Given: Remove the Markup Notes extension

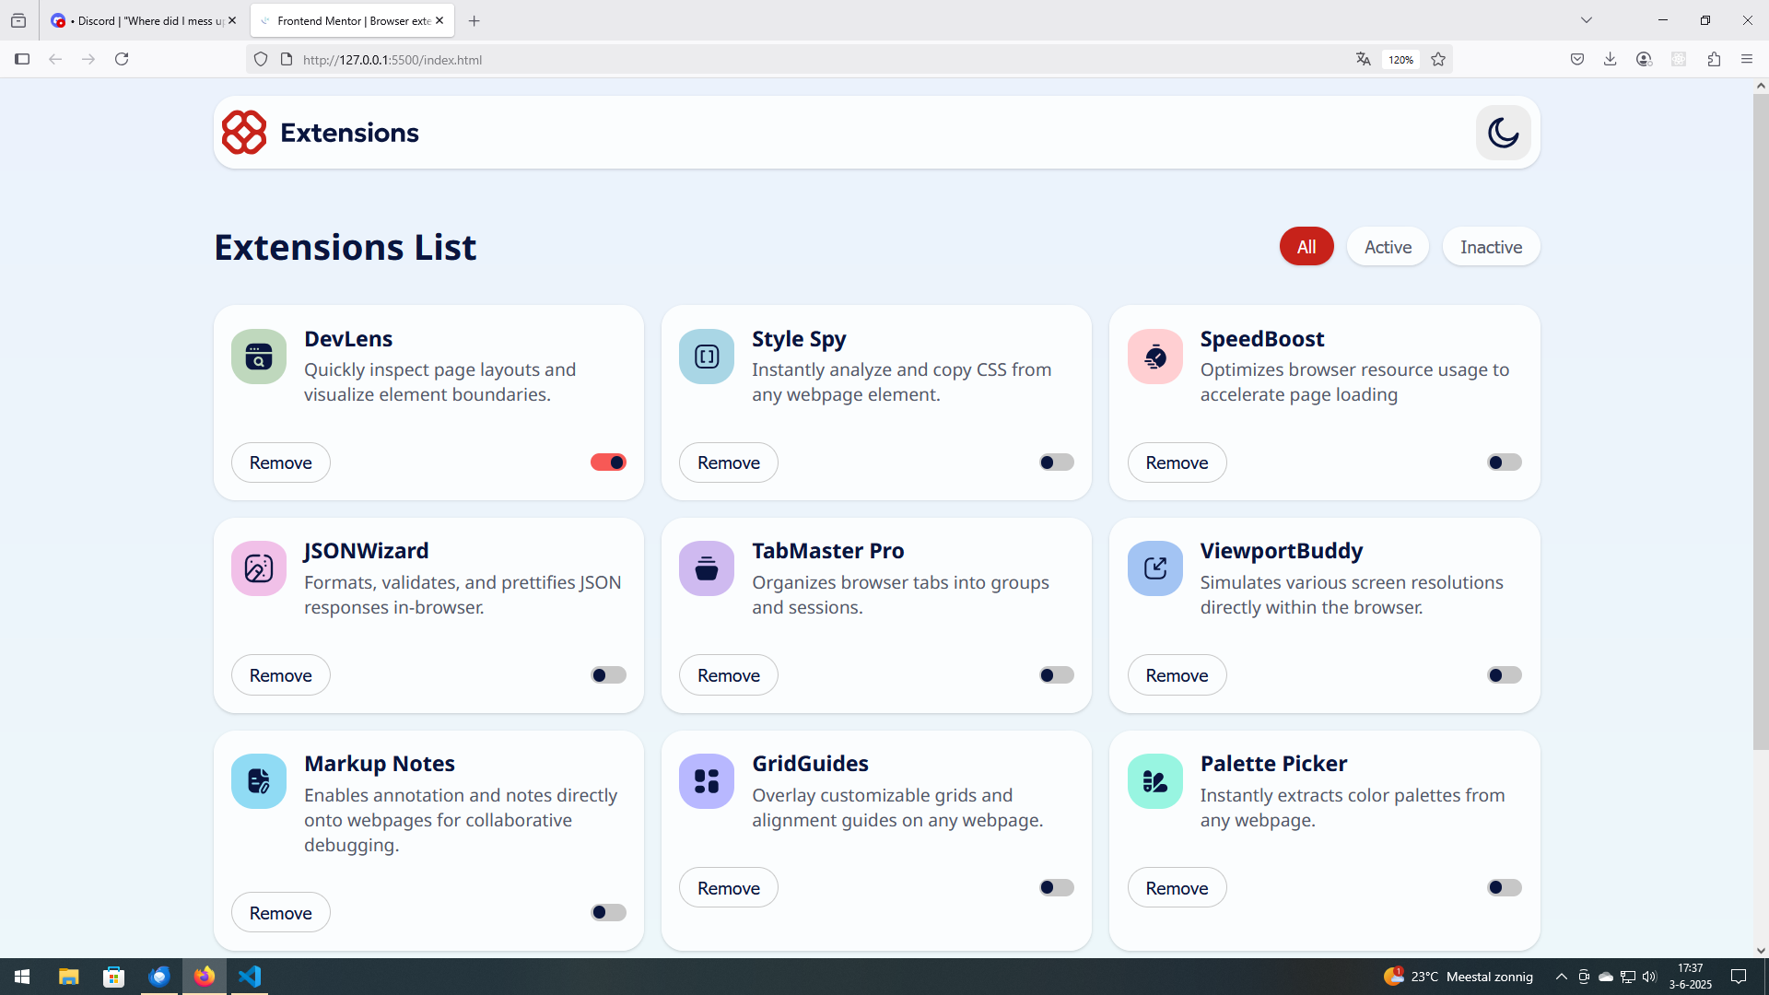Looking at the screenshot, I should (x=280, y=913).
